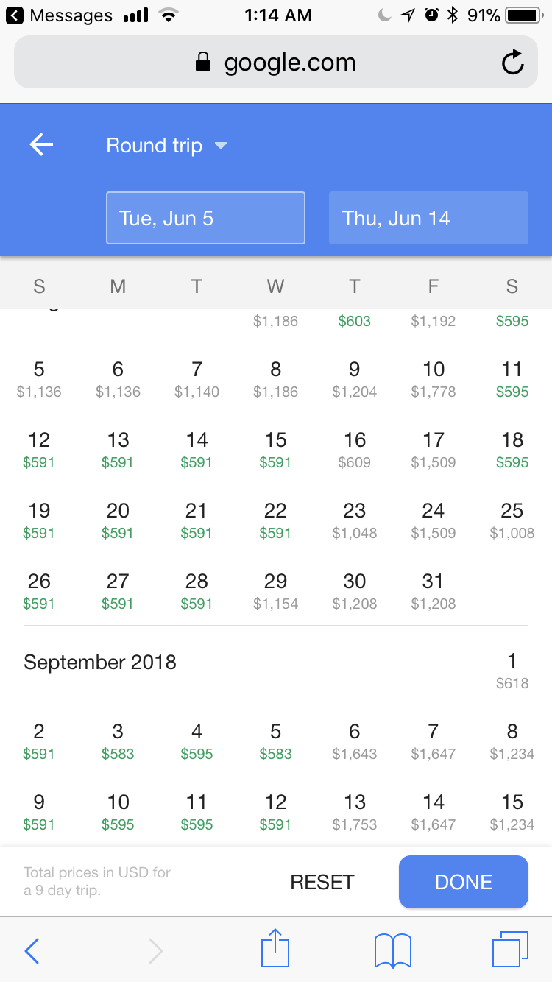This screenshot has width=552, height=982.
Task: Select the Thu, Jun 14 return field
Action: [428, 218]
